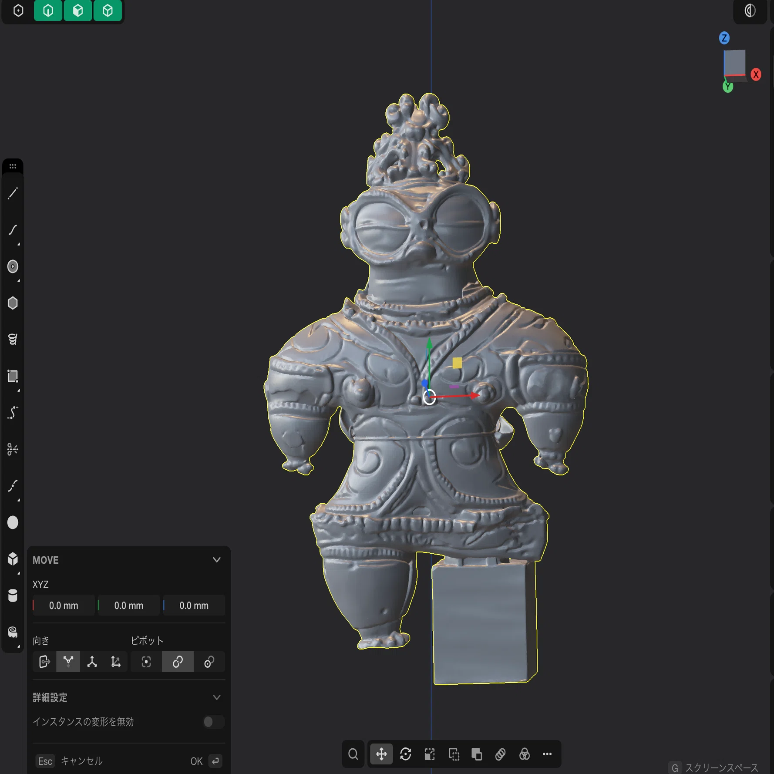Select the highlighted 向き axes-down option
This screenshot has width=774, height=774.
(x=68, y=662)
